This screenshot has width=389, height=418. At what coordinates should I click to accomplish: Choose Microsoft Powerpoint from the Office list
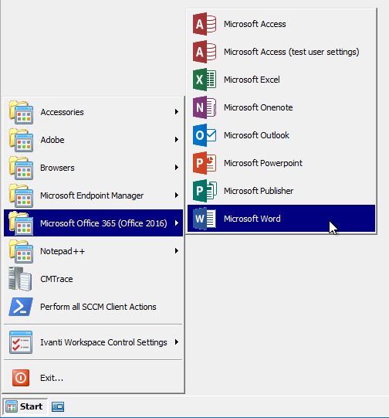(281, 163)
